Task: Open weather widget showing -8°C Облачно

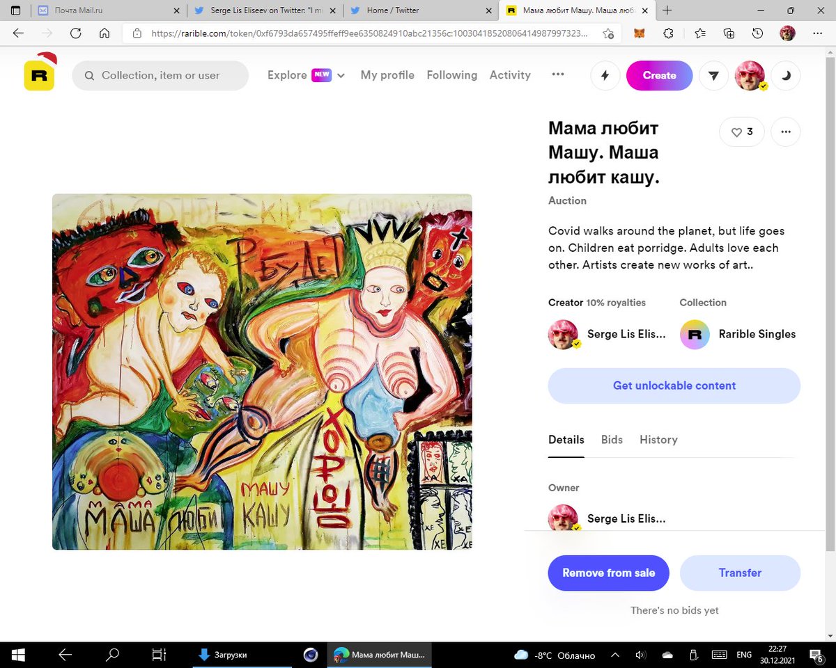Action: tap(555, 655)
